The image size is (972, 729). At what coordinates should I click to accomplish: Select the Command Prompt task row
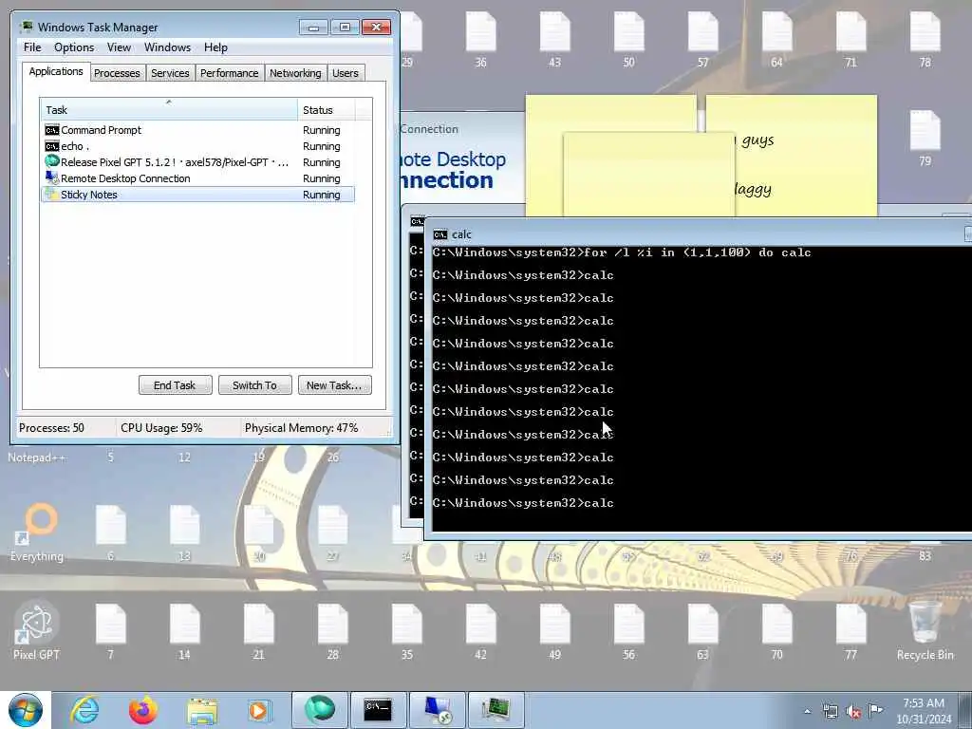point(197,130)
